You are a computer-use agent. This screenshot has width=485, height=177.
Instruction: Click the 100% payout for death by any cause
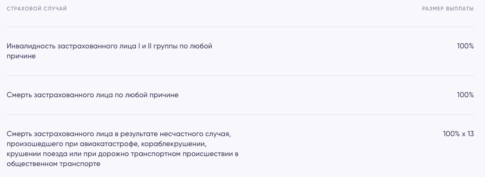465,95
